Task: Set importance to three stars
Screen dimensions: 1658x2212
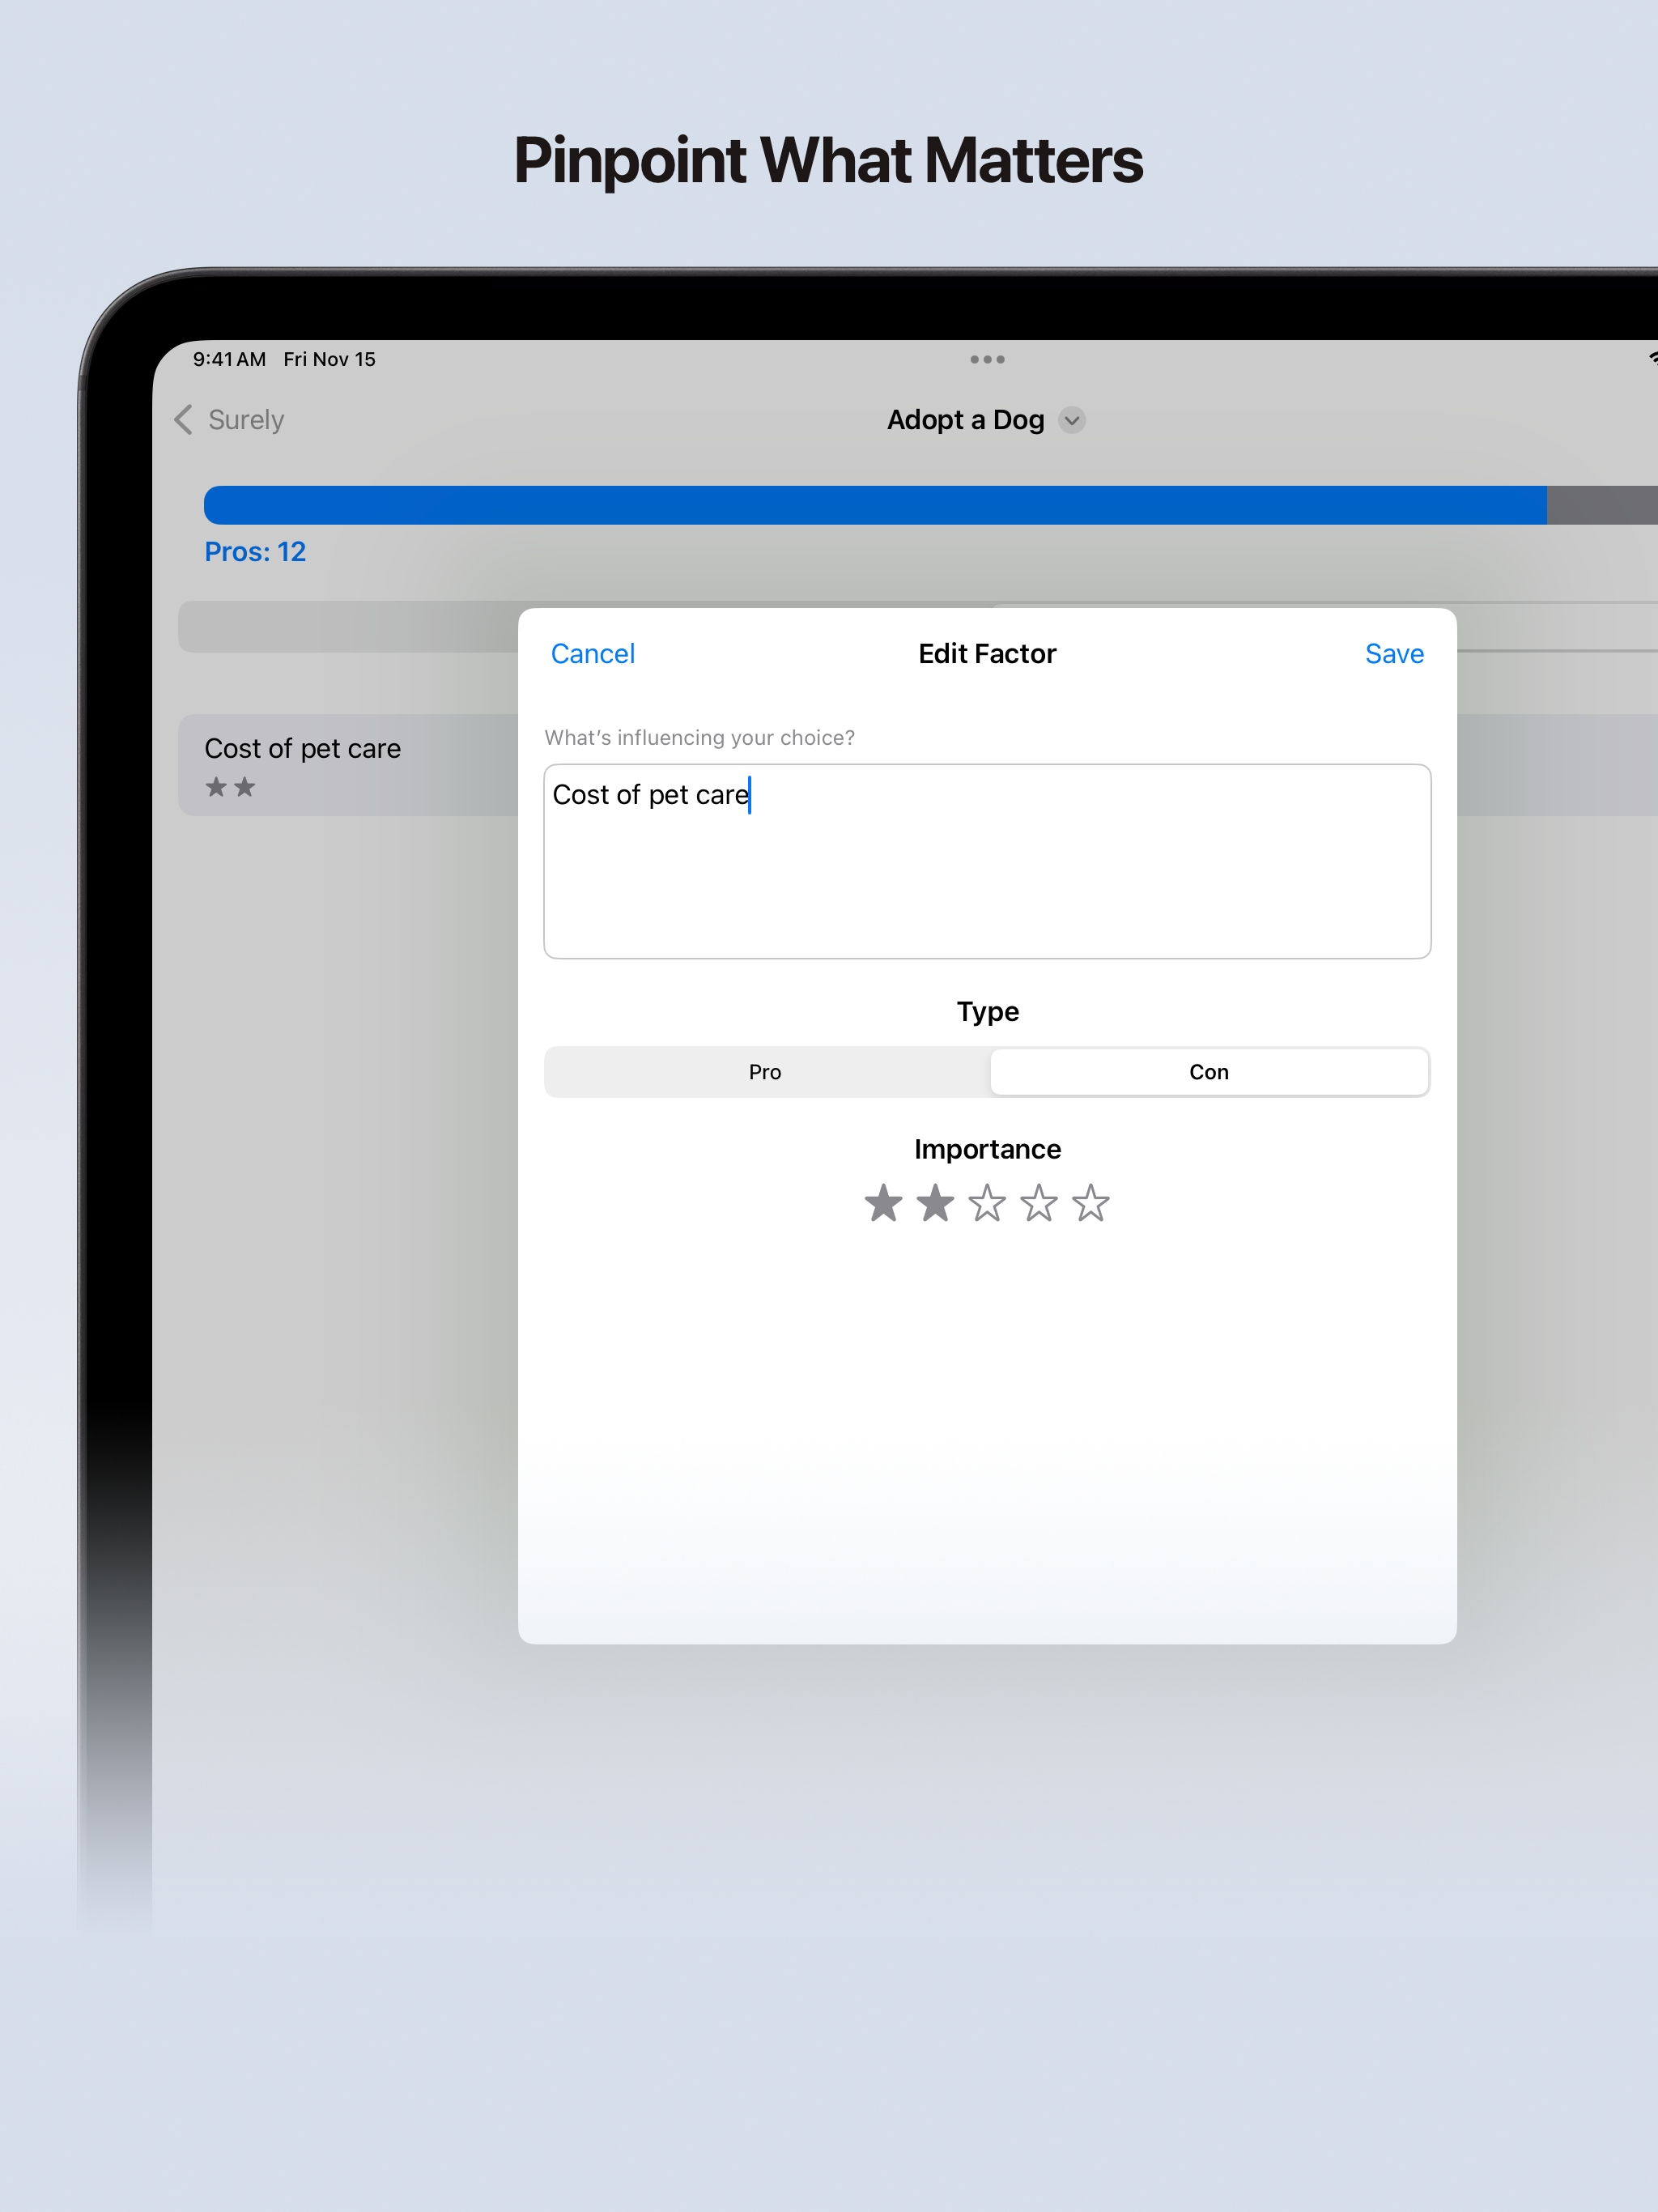Action: point(987,1203)
